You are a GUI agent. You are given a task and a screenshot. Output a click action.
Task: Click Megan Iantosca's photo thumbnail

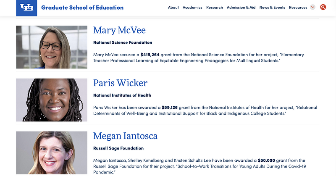point(52,154)
